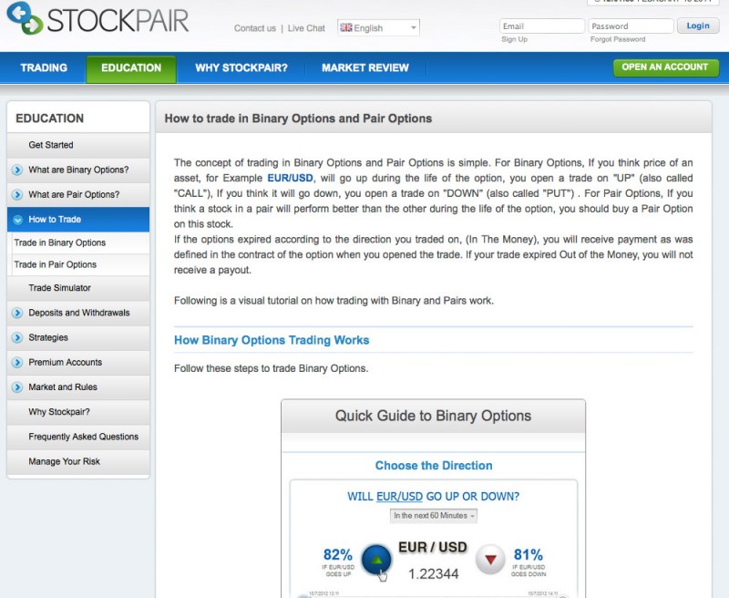Image resolution: width=729 pixels, height=598 pixels.
Task: Expand the Strategies arrow icon
Action: coord(17,337)
